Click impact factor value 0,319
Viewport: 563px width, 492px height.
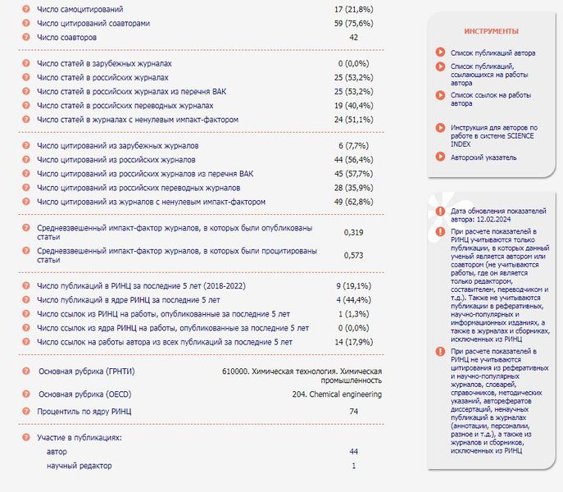tap(354, 233)
